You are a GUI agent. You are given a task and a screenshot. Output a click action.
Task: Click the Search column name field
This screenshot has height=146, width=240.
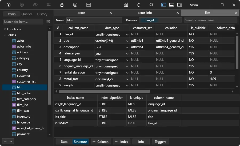(x=210, y=20)
